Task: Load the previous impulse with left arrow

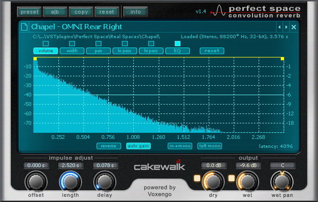Action: tap(279, 27)
